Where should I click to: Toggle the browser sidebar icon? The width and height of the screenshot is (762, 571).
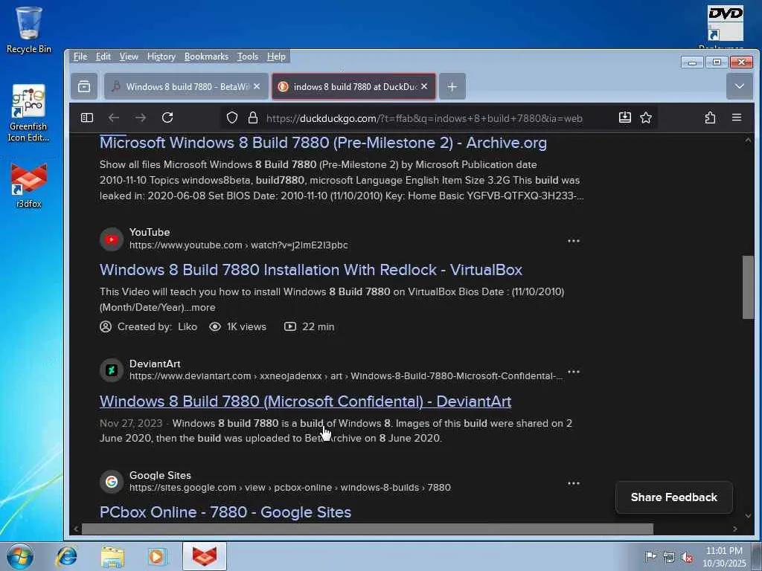point(87,117)
